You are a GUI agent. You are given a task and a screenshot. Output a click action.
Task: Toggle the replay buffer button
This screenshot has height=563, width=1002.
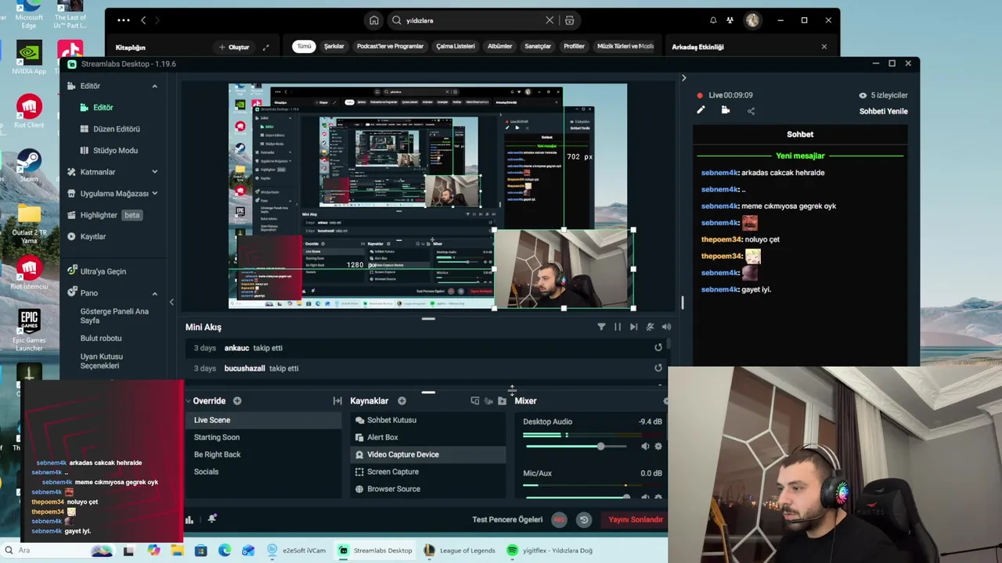584,519
